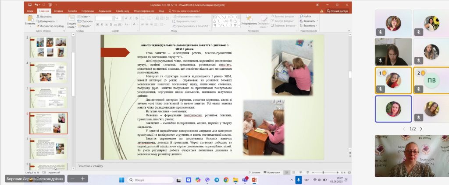Switch to the Дизайн tab

point(72,11)
